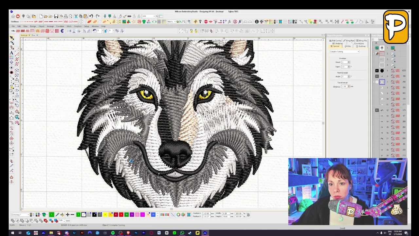Collapse the object 7 tree group in Color-Object list
The width and height of the screenshot is (419, 236).
pyautogui.click(x=374, y=82)
